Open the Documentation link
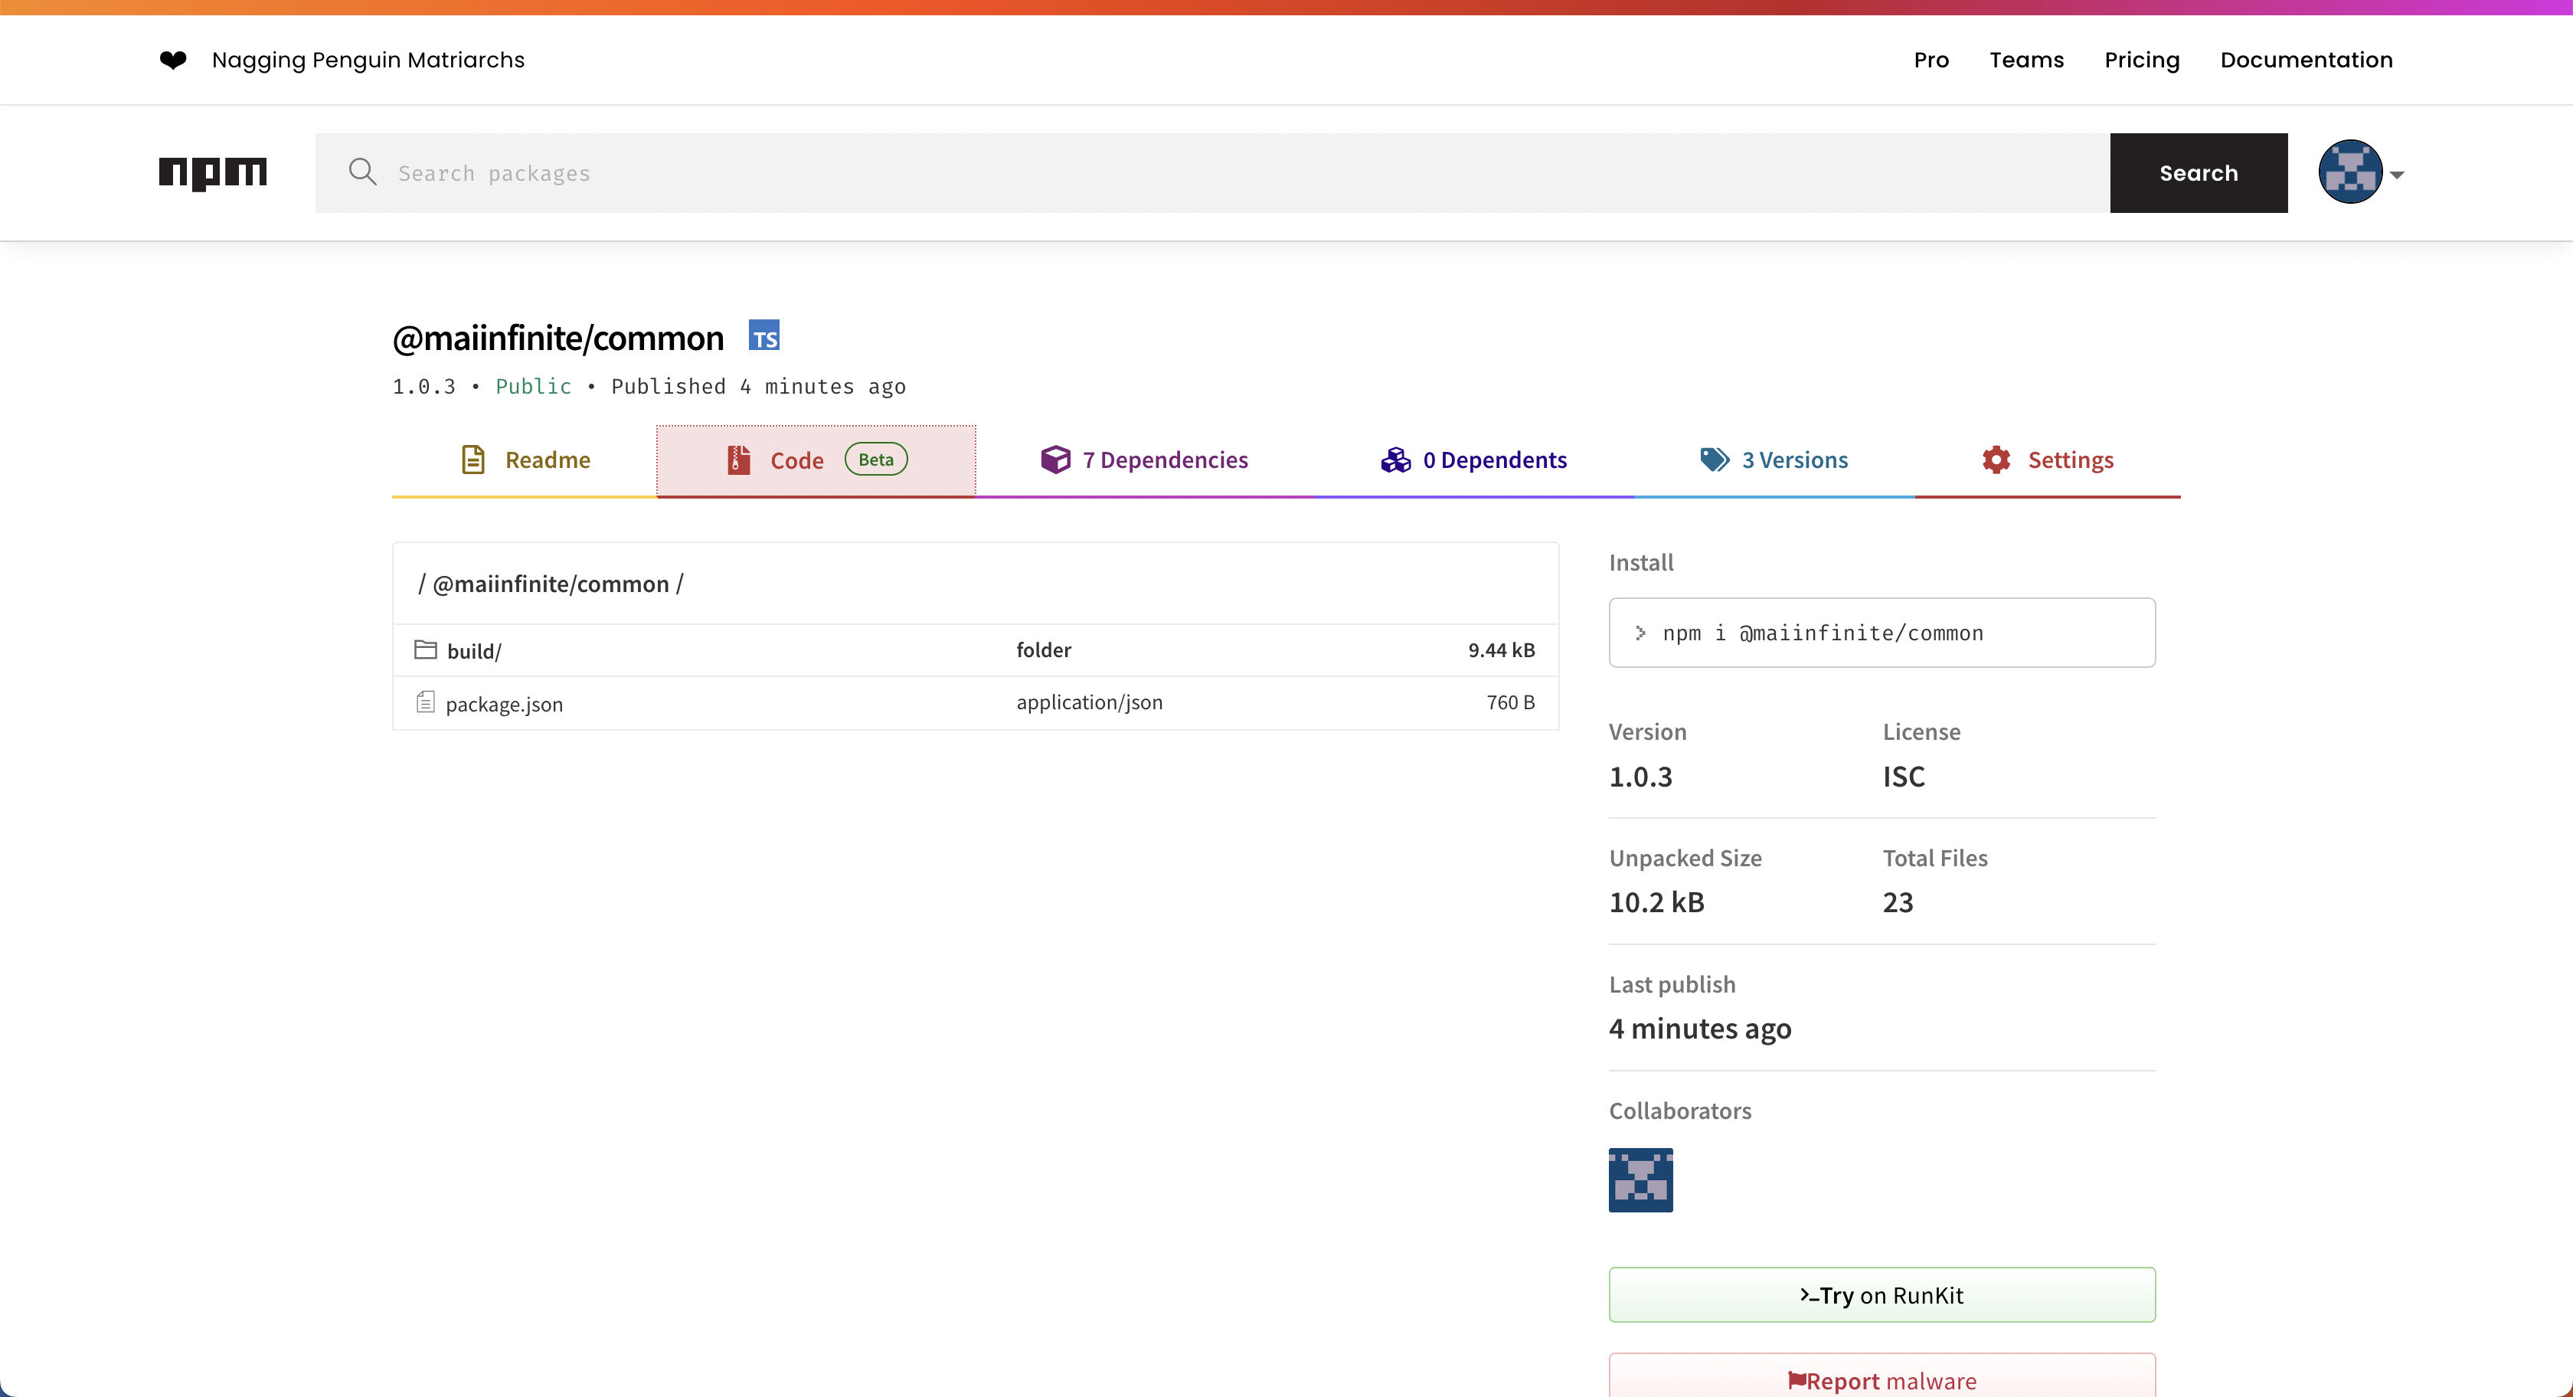The image size is (2573, 1397). (x=2307, y=60)
